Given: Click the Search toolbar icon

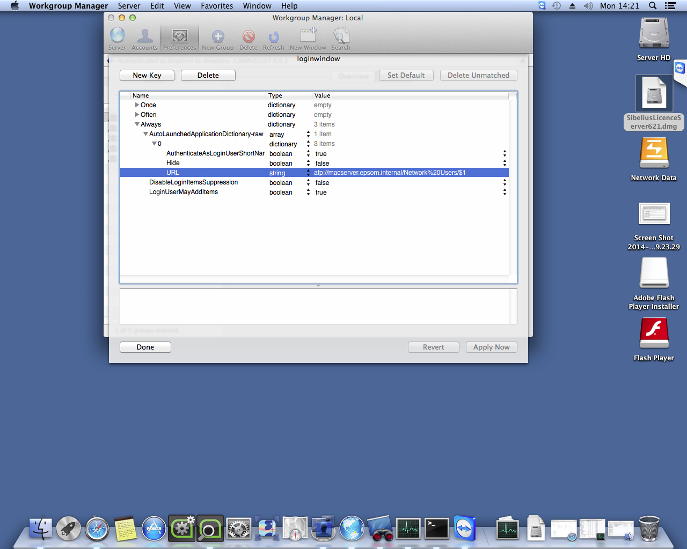Looking at the screenshot, I should click(340, 39).
